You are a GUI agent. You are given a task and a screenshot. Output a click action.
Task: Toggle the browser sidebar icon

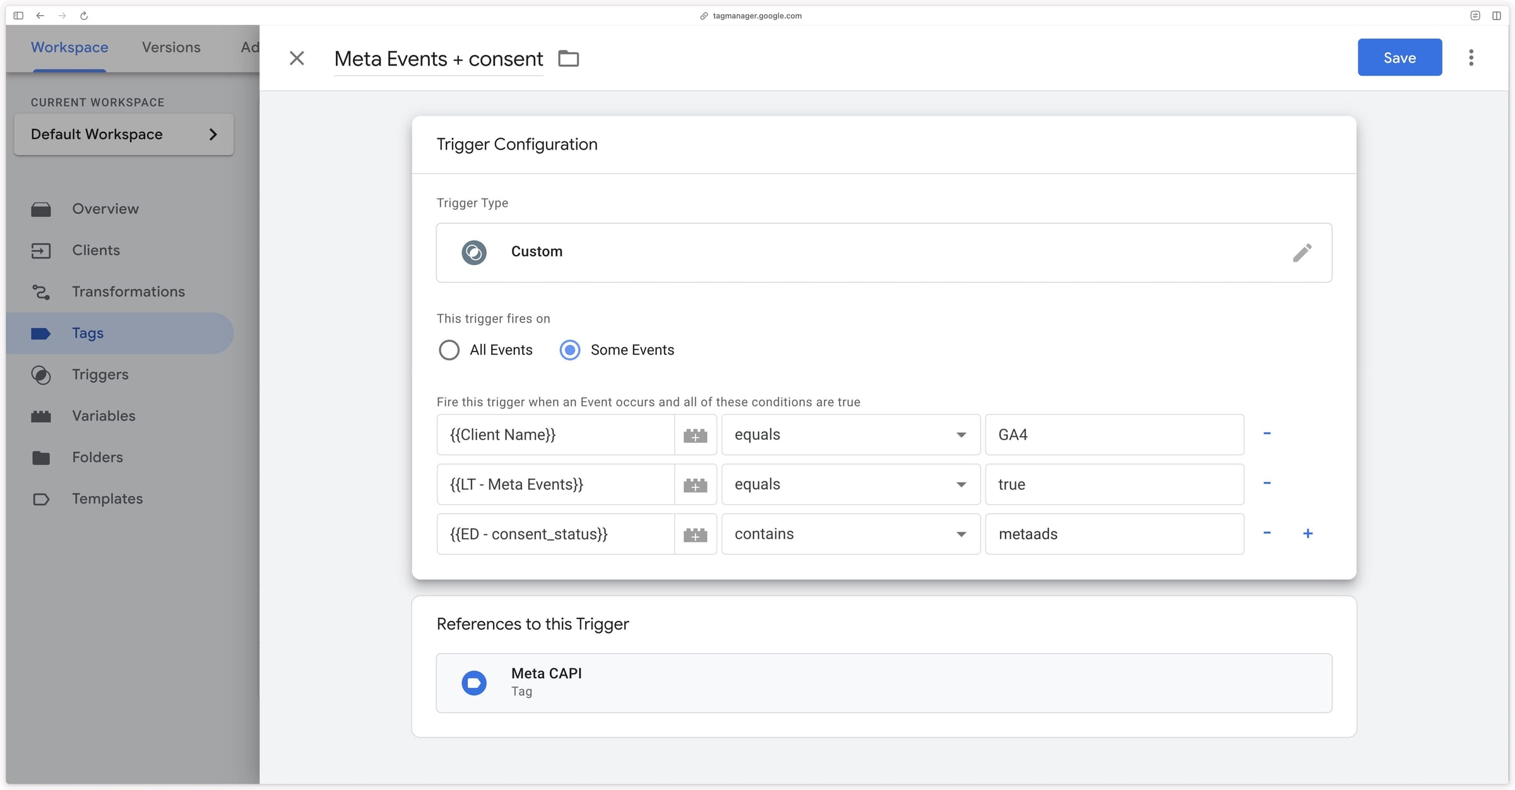pos(18,16)
